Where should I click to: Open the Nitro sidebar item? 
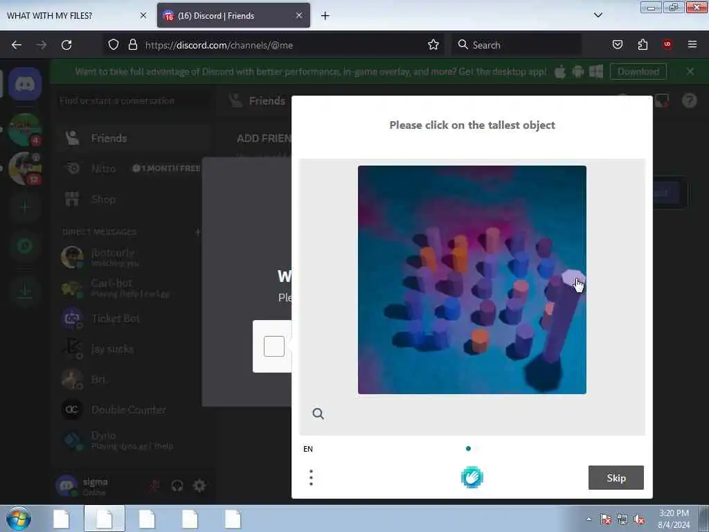pos(132,168)
